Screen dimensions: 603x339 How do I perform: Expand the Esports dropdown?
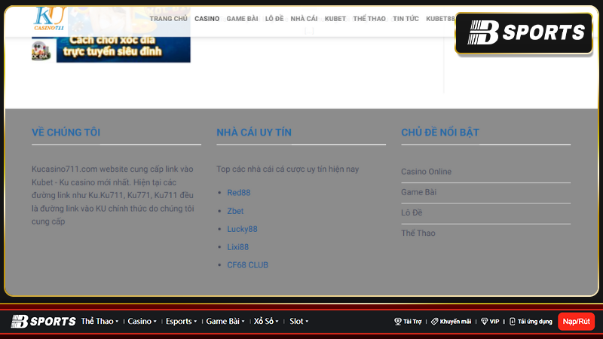pos(181,322)
